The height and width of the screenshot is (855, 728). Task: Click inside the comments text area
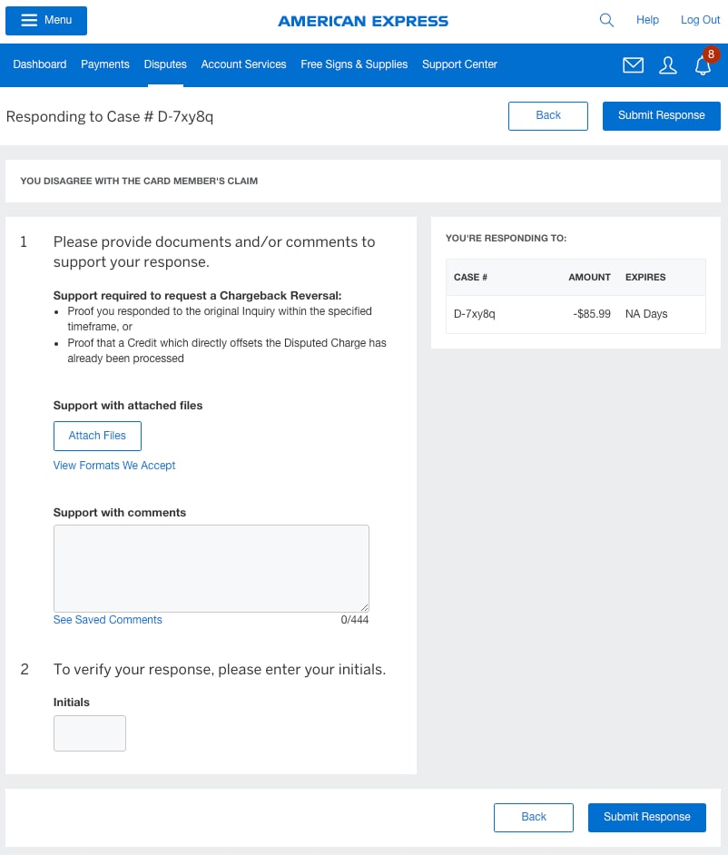pyautogui.click(x=211, y=567)
